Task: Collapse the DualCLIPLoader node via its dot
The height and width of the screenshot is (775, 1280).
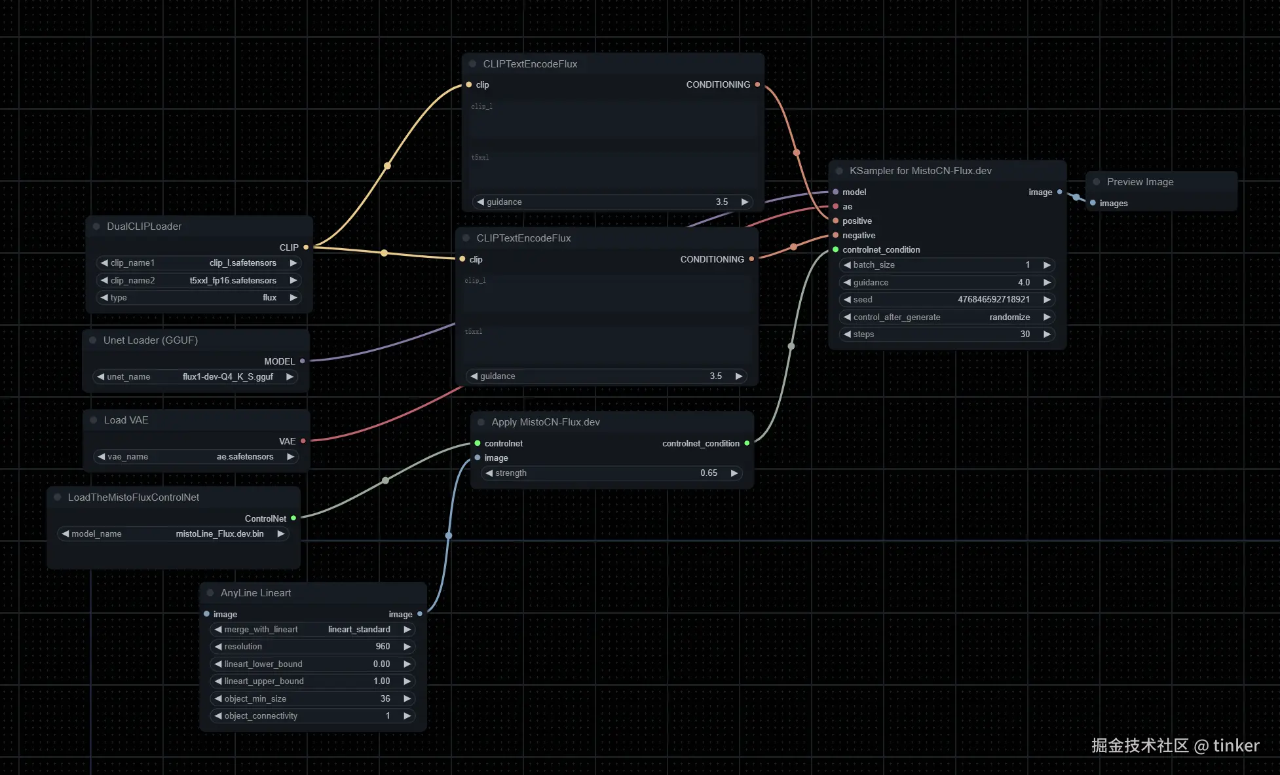Action: (96, 226)
